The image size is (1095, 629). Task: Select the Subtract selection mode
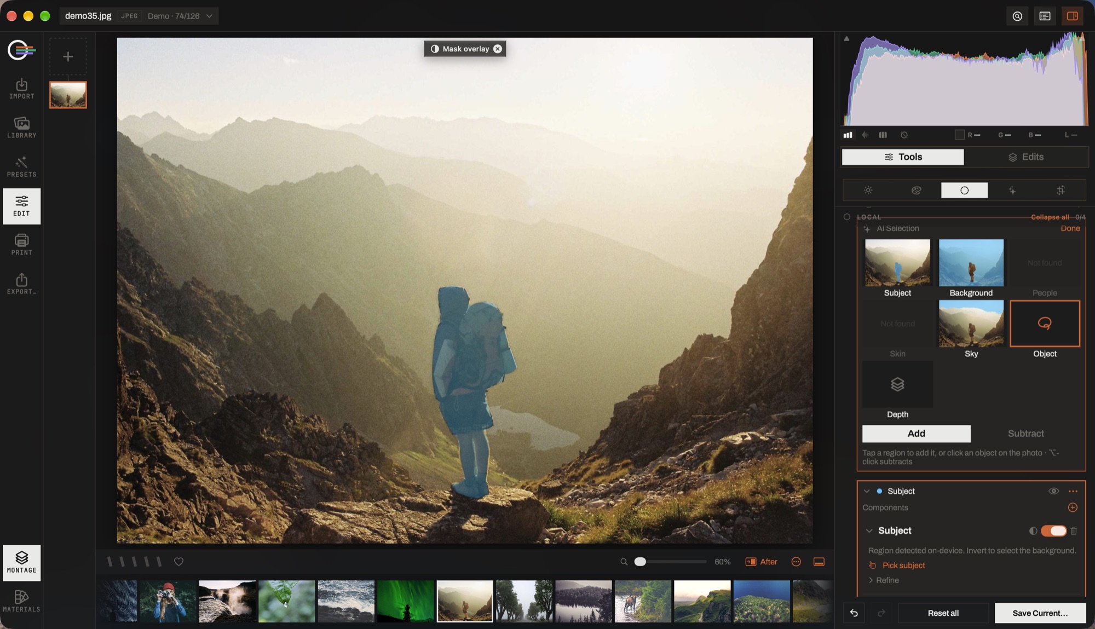pyautogui.click(x=1025, y=434)
